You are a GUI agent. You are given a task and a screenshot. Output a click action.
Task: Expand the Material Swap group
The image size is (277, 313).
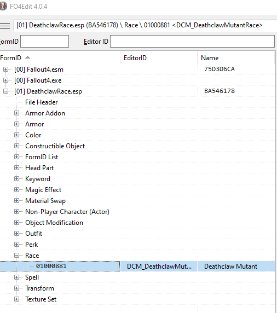coord(17,201)
